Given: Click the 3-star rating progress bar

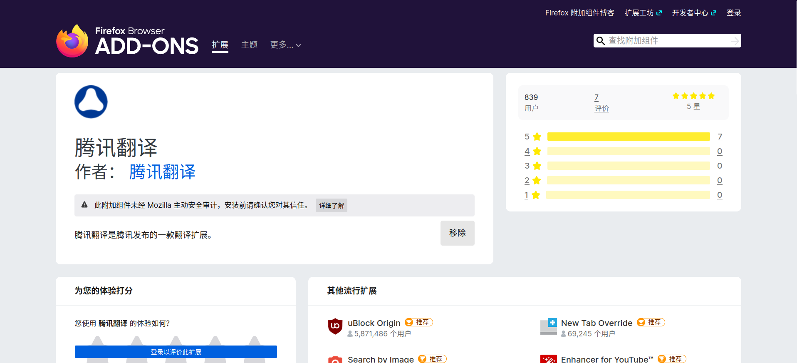Looking at the screenshot, I should click(x=629, y=166).
